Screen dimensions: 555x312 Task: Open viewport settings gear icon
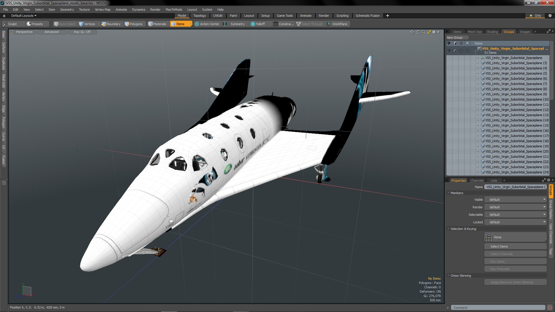[434, 32]
